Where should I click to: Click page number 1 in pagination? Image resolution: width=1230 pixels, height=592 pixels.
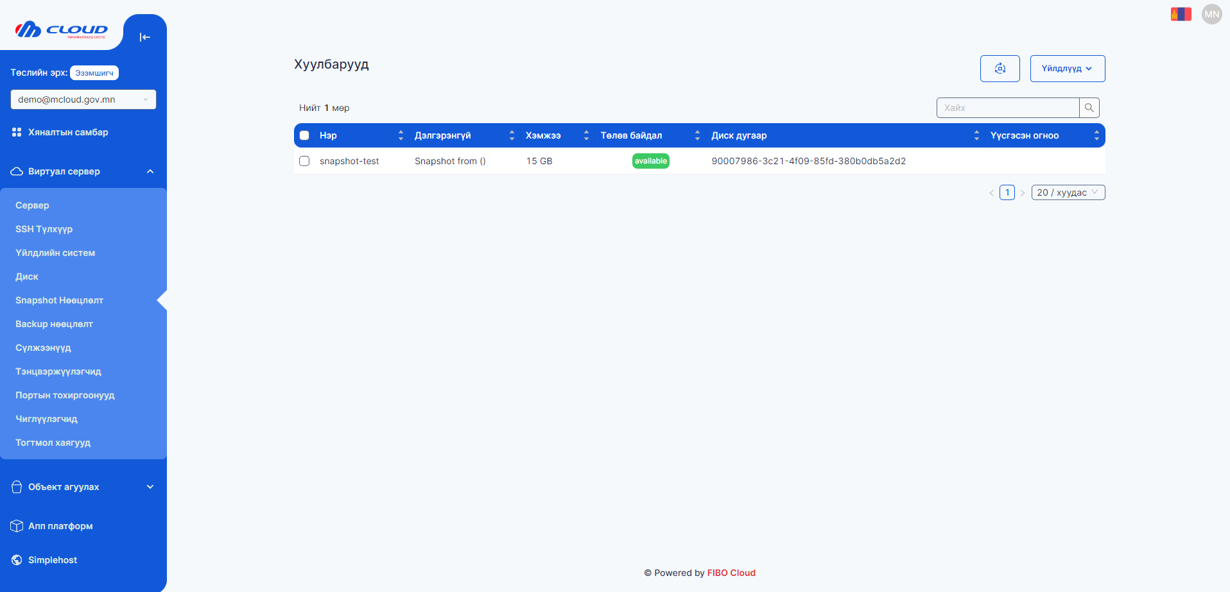click(1007, 192)
